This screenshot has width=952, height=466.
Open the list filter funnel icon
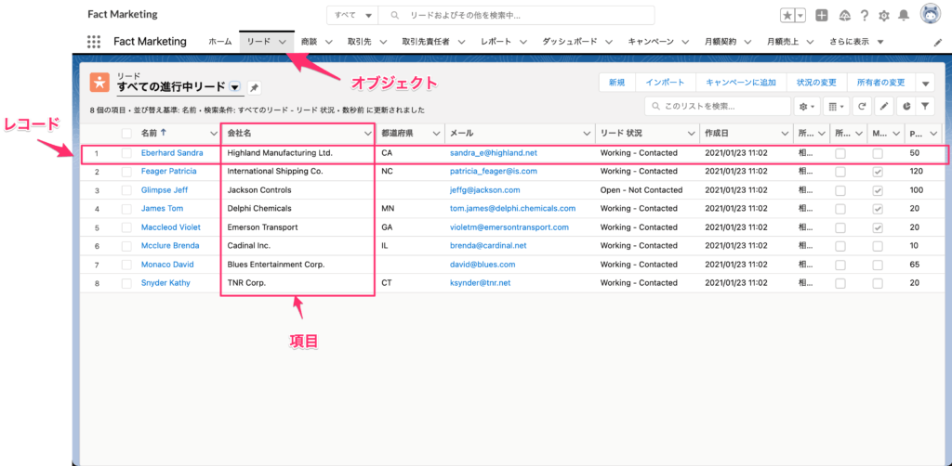926,107
